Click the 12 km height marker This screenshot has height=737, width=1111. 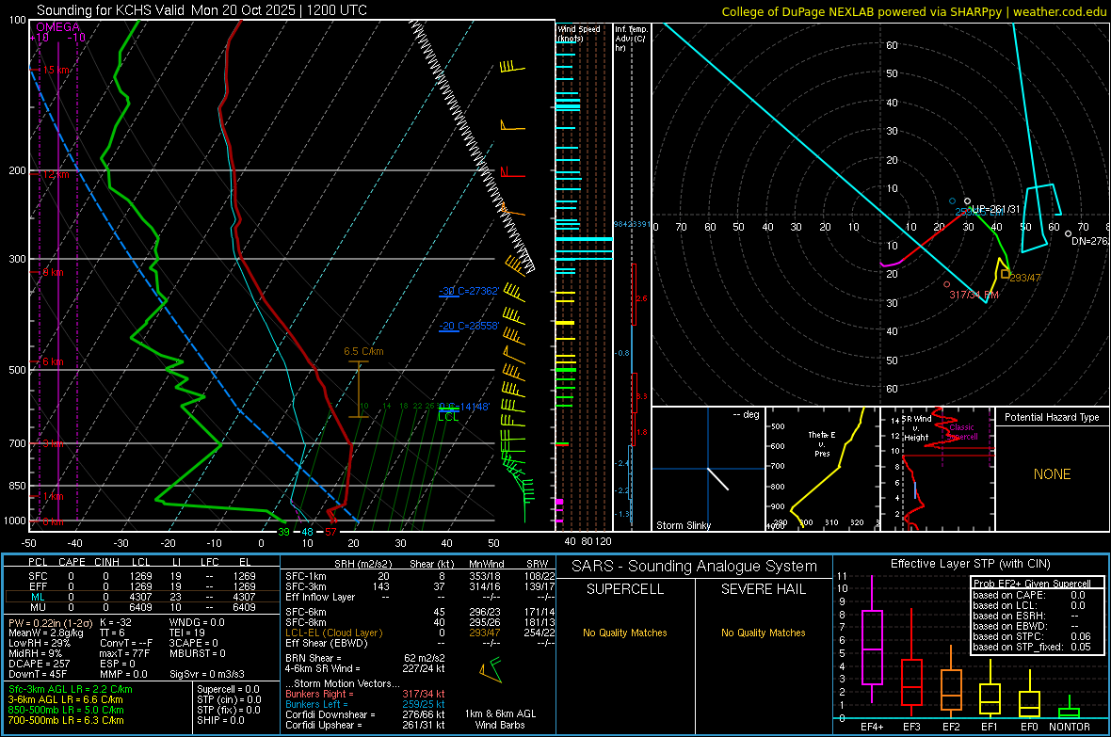(x=55, y=174)
